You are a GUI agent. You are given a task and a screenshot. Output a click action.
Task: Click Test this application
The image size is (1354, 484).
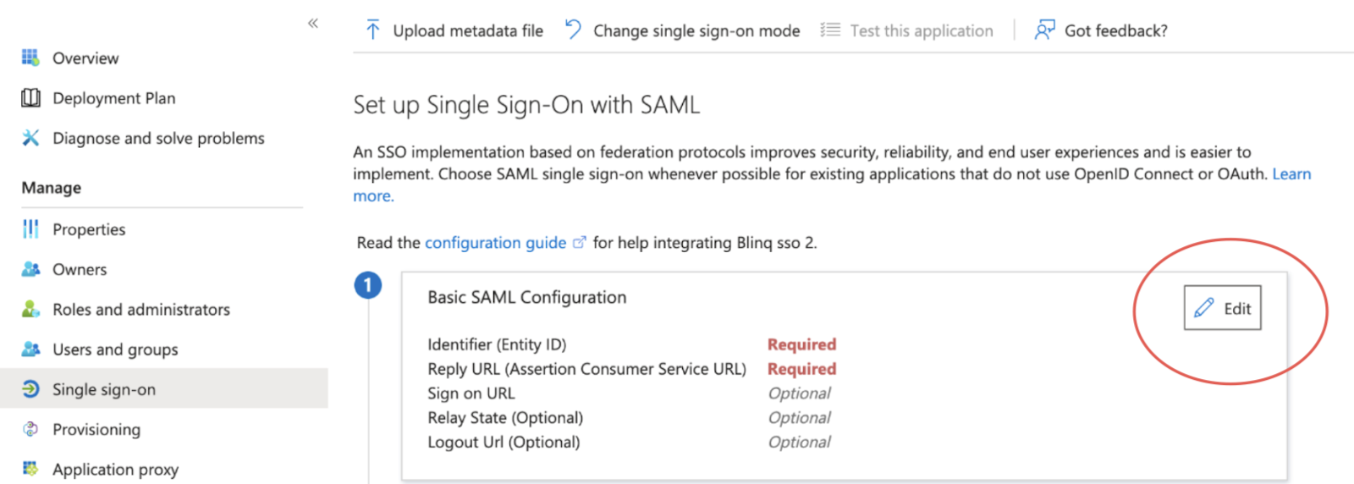pyautogui.click(x=906, y=30)
